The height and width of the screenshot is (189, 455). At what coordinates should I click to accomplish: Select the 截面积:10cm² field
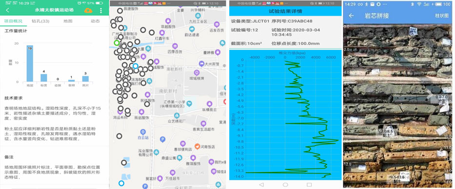coord(246,44)
